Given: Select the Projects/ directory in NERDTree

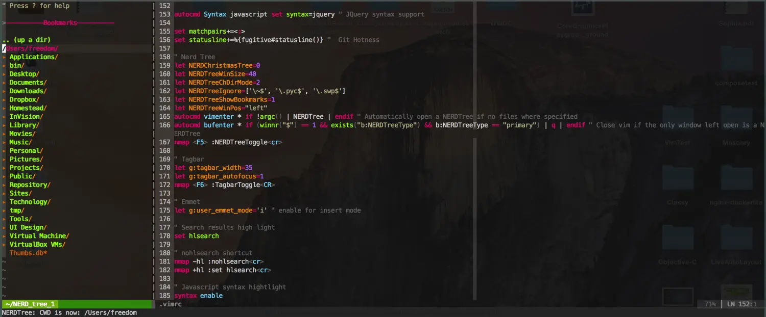Looking at the screenshot, I should 26,168.
